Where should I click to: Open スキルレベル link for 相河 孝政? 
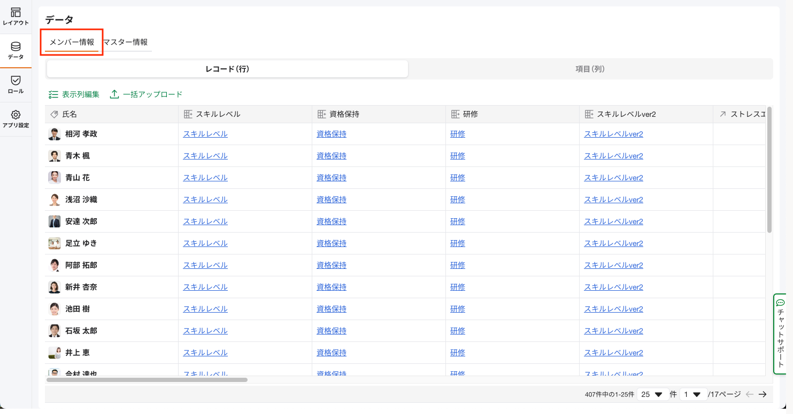(x=205, y=134)
